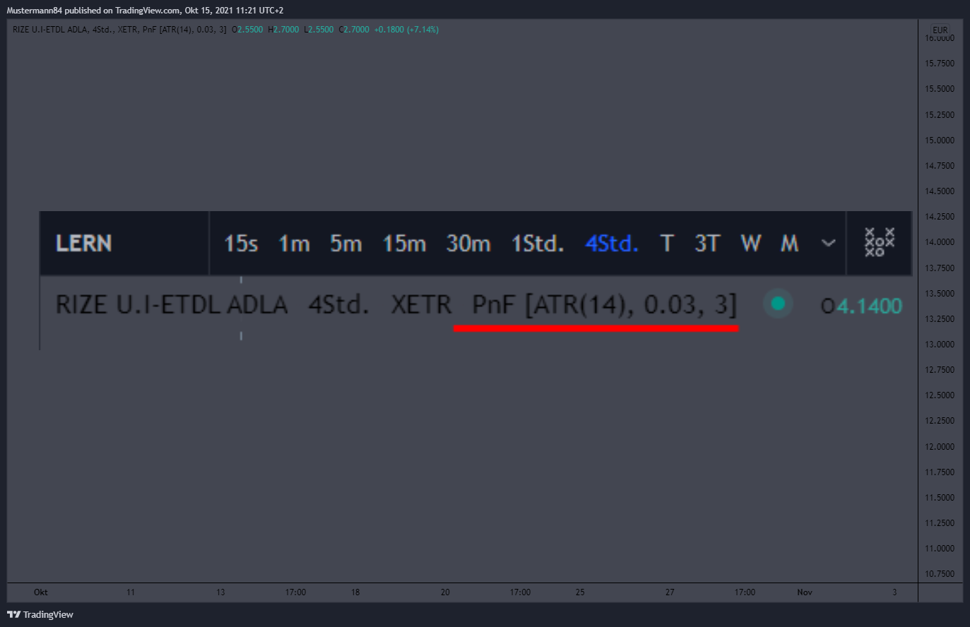
Task: Click the O2.5500 open value
Action: (247, 30)
